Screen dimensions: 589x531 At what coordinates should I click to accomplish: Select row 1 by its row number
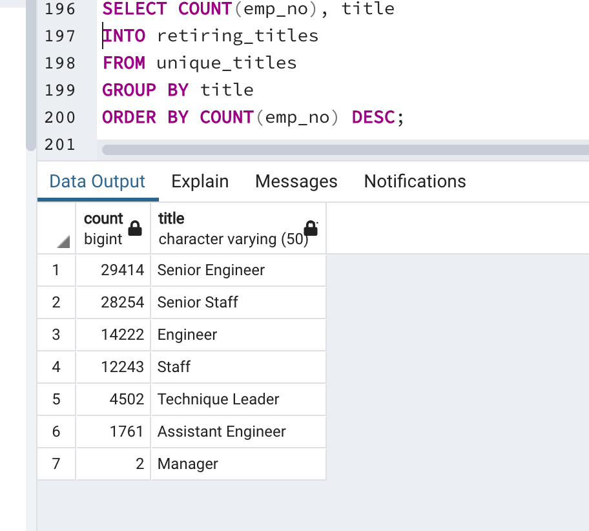coord(56,270)
